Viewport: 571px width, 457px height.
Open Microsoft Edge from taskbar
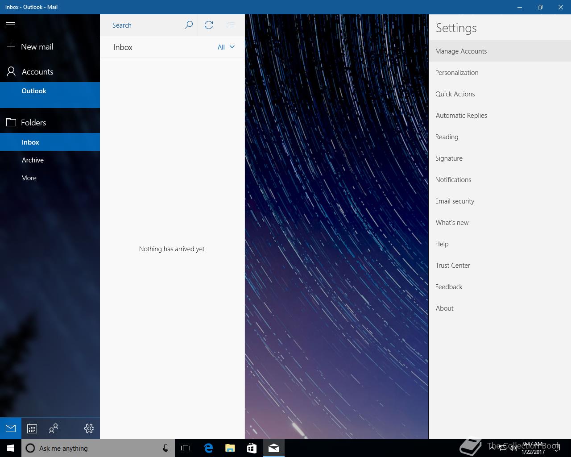(208, 448)
